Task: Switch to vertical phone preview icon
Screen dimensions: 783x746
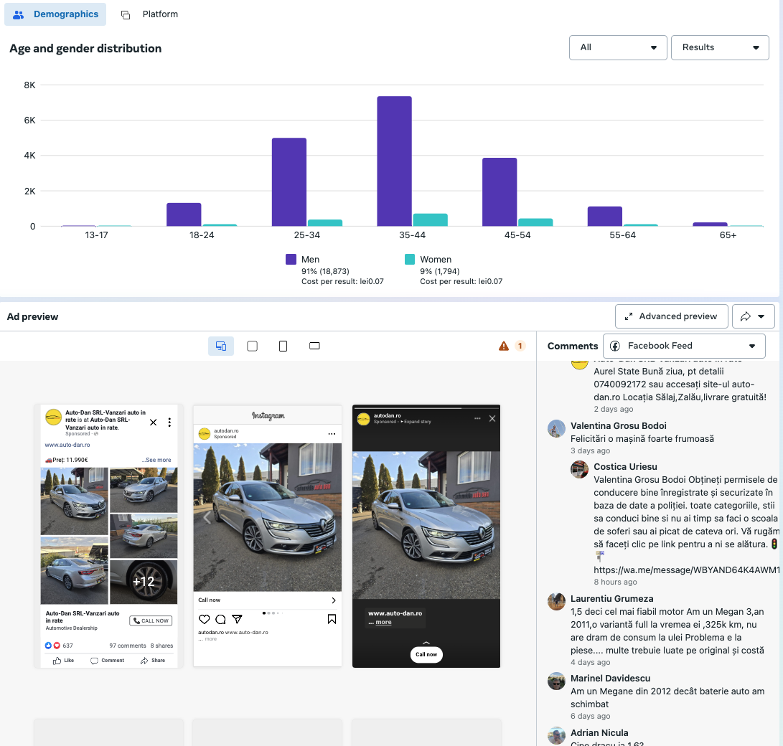Action: pyautogui.click(x=283, y=346)
